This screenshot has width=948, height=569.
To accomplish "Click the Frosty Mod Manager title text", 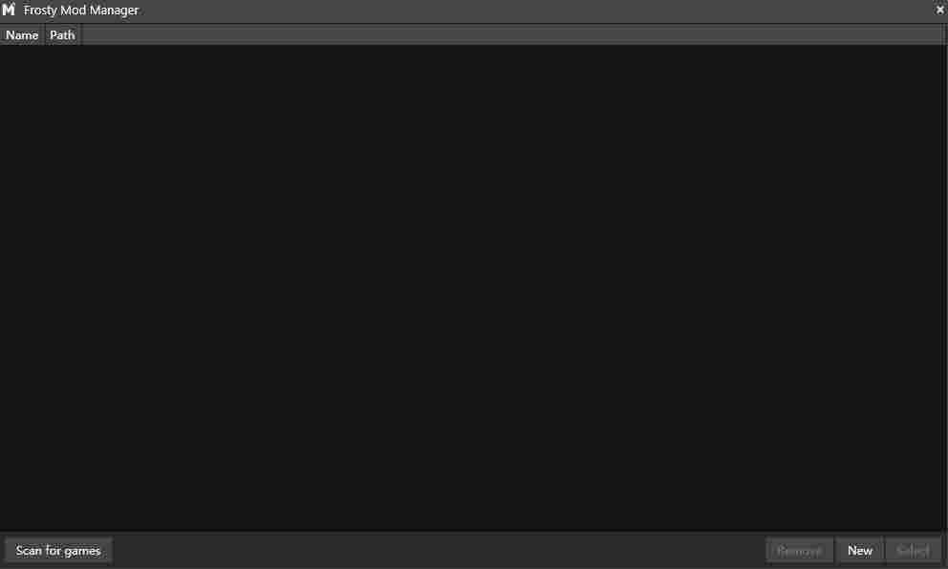I will point(81,11).
